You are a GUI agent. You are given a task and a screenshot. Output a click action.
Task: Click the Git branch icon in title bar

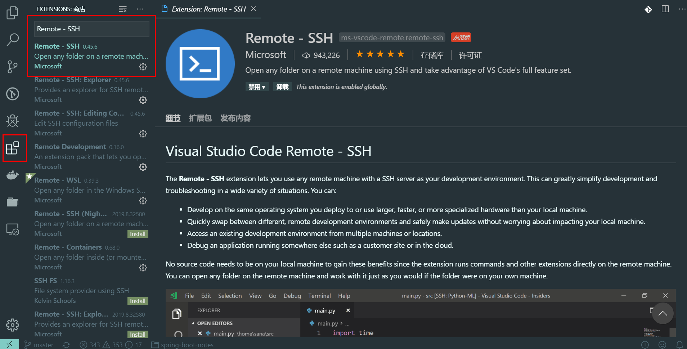[648, 10]
